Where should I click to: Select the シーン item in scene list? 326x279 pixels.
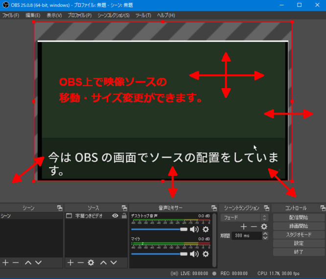coord(31,215)
